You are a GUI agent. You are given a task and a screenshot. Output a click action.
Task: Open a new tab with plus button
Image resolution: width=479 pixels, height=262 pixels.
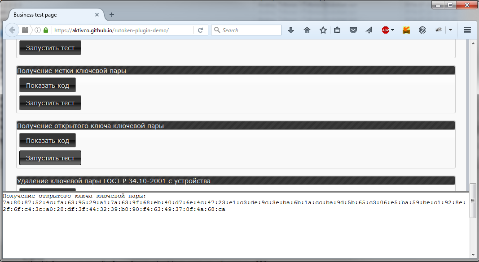click(x=112, y=15)
